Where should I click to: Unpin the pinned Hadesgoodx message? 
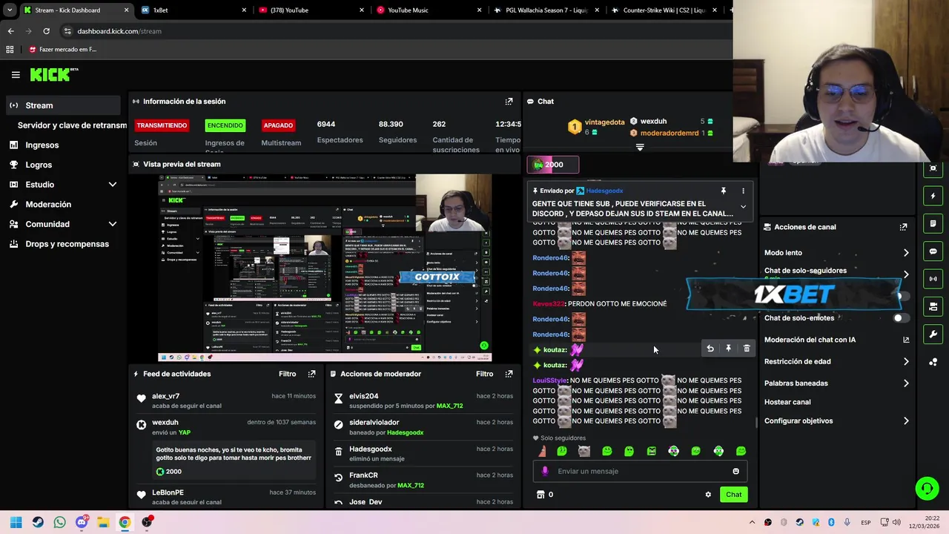coord(724,191)
